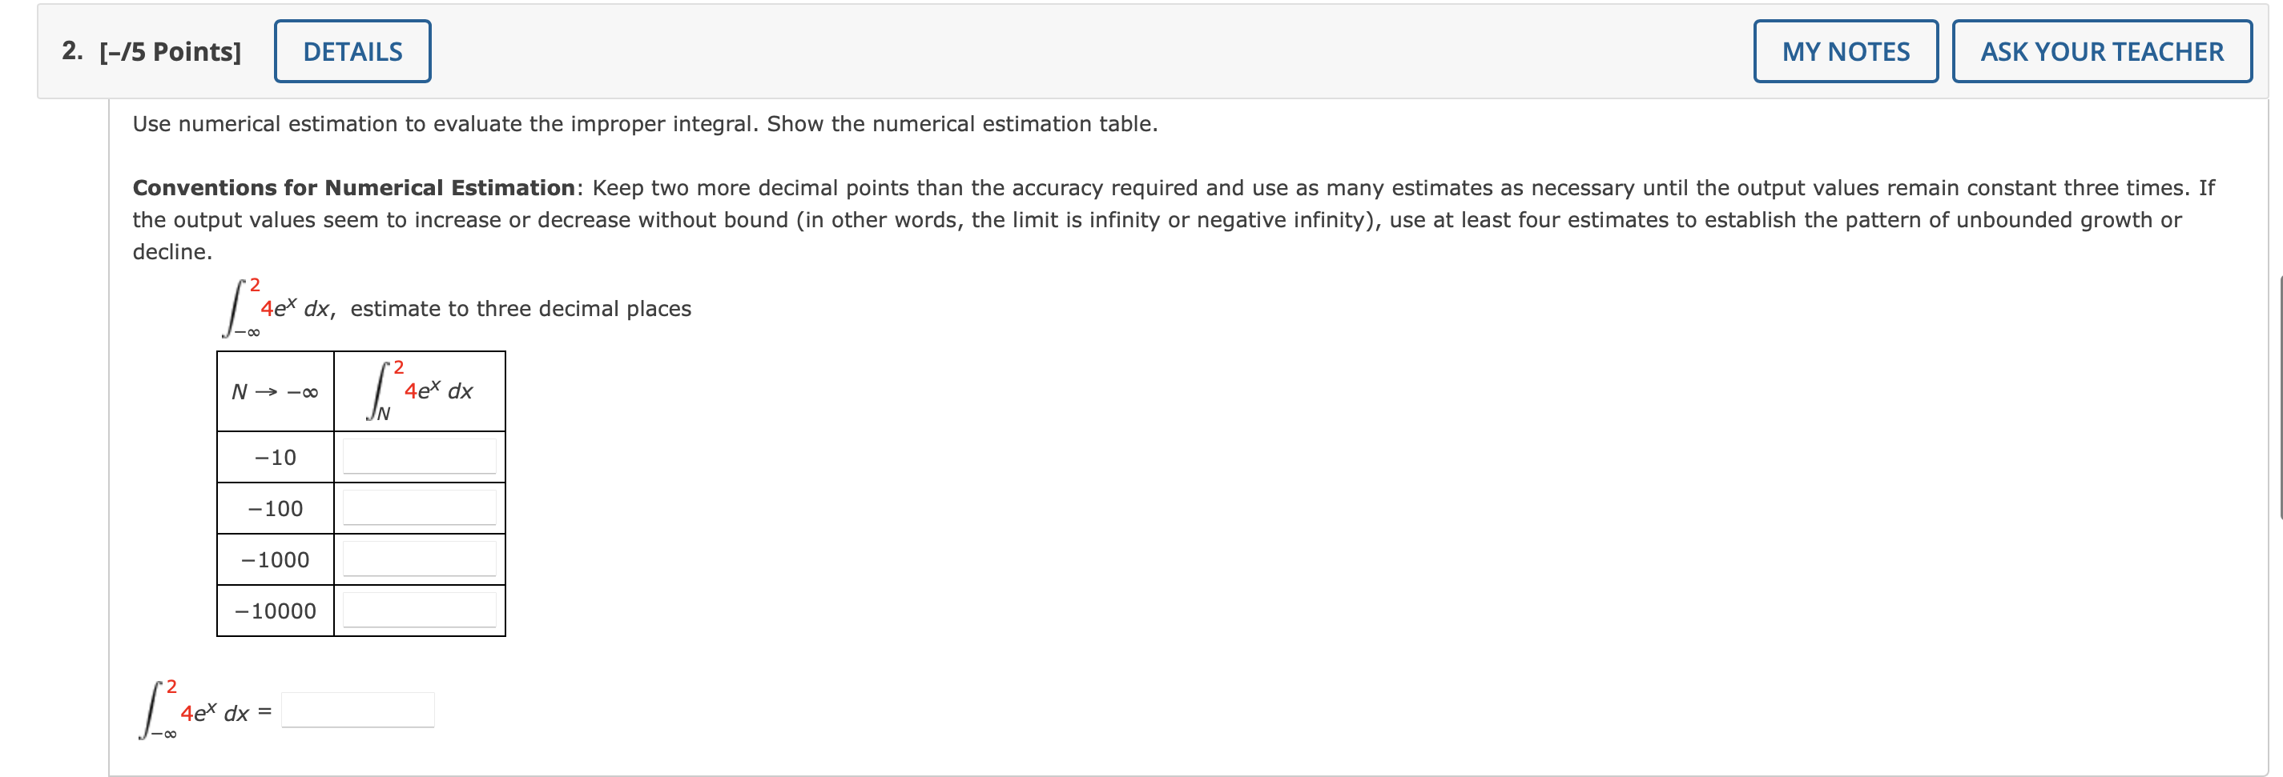2283x777 pixels.
Task: Click the answer field for N = −100
Action: 419,507
